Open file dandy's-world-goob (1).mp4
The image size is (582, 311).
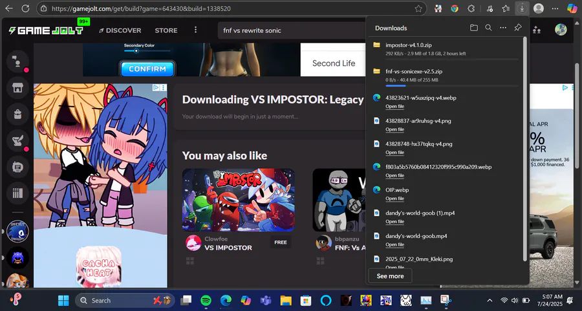click(x=394, y=222)
